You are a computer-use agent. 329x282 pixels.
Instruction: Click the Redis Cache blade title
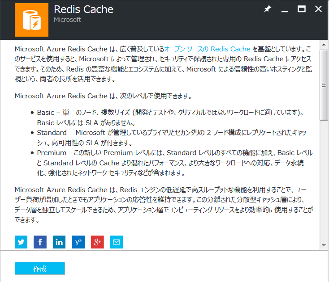pos(83,9)
